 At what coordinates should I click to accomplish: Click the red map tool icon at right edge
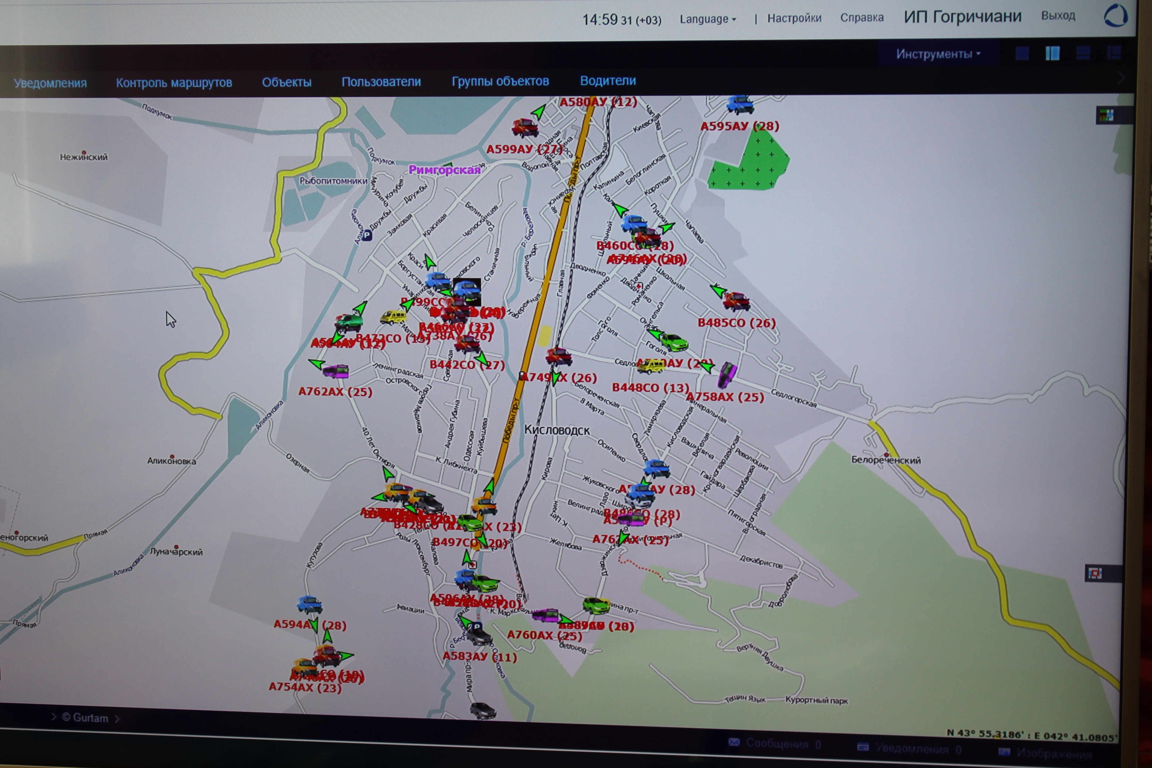[x=1095, y=573]
